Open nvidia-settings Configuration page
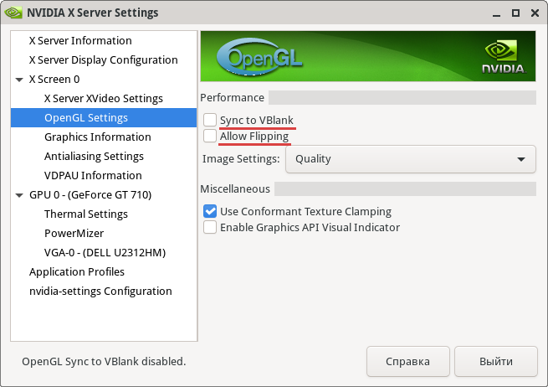 100,291
